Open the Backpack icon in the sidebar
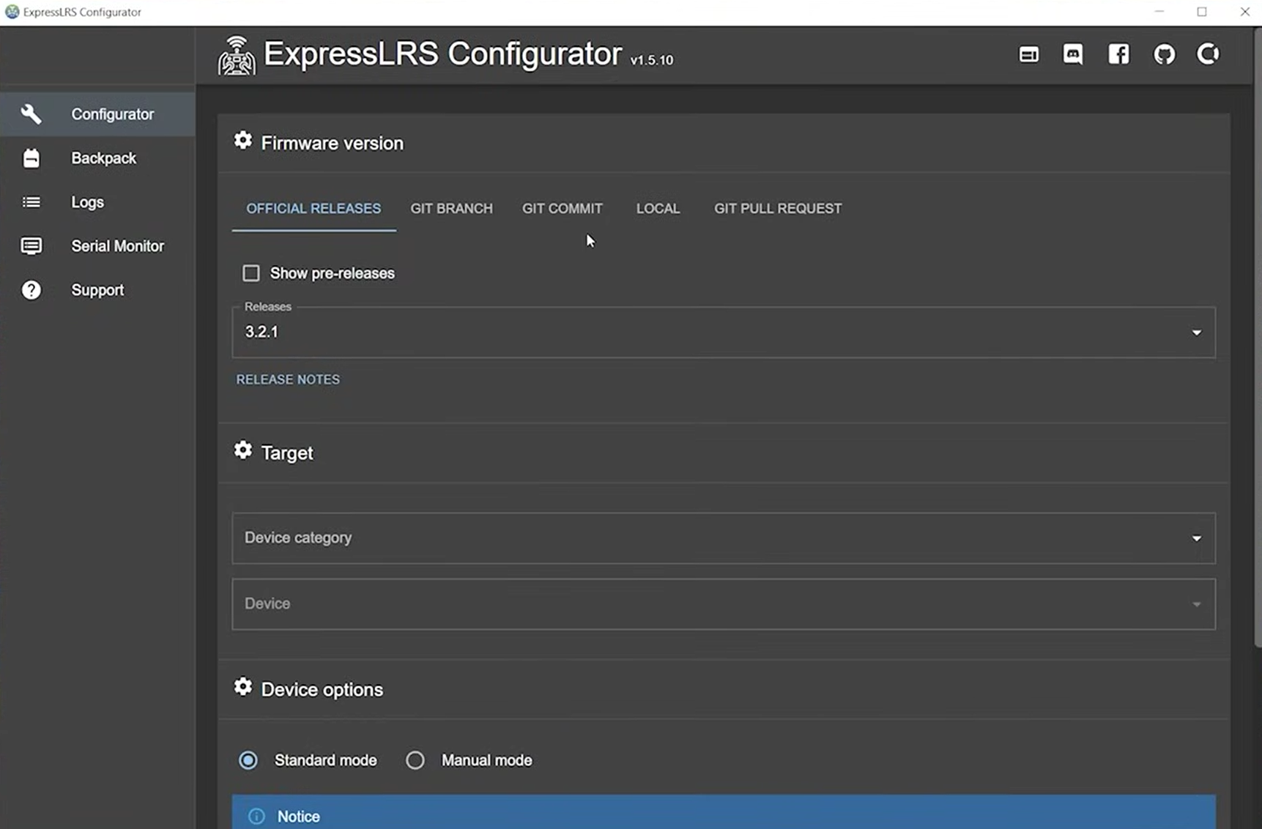 pos(31,158)
